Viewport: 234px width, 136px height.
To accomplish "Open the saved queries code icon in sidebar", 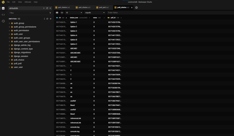I will [x=3, y=15].
